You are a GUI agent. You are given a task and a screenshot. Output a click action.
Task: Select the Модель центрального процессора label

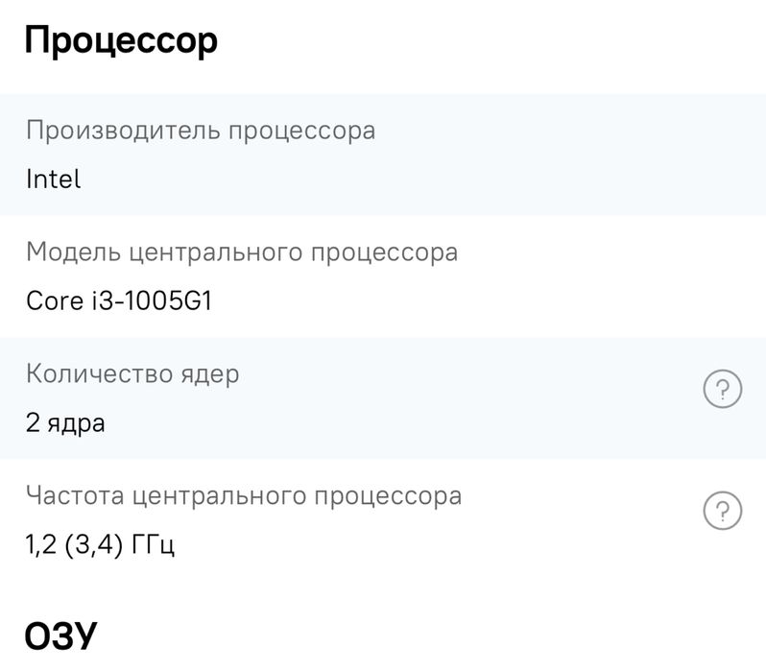[242, 252]
